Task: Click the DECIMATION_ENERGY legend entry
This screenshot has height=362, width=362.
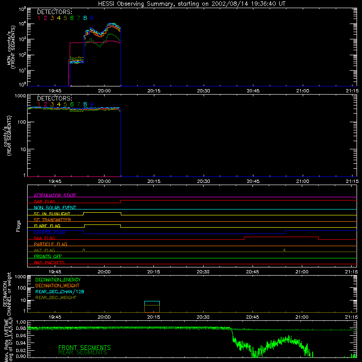Action: click(x=58, y=280)
